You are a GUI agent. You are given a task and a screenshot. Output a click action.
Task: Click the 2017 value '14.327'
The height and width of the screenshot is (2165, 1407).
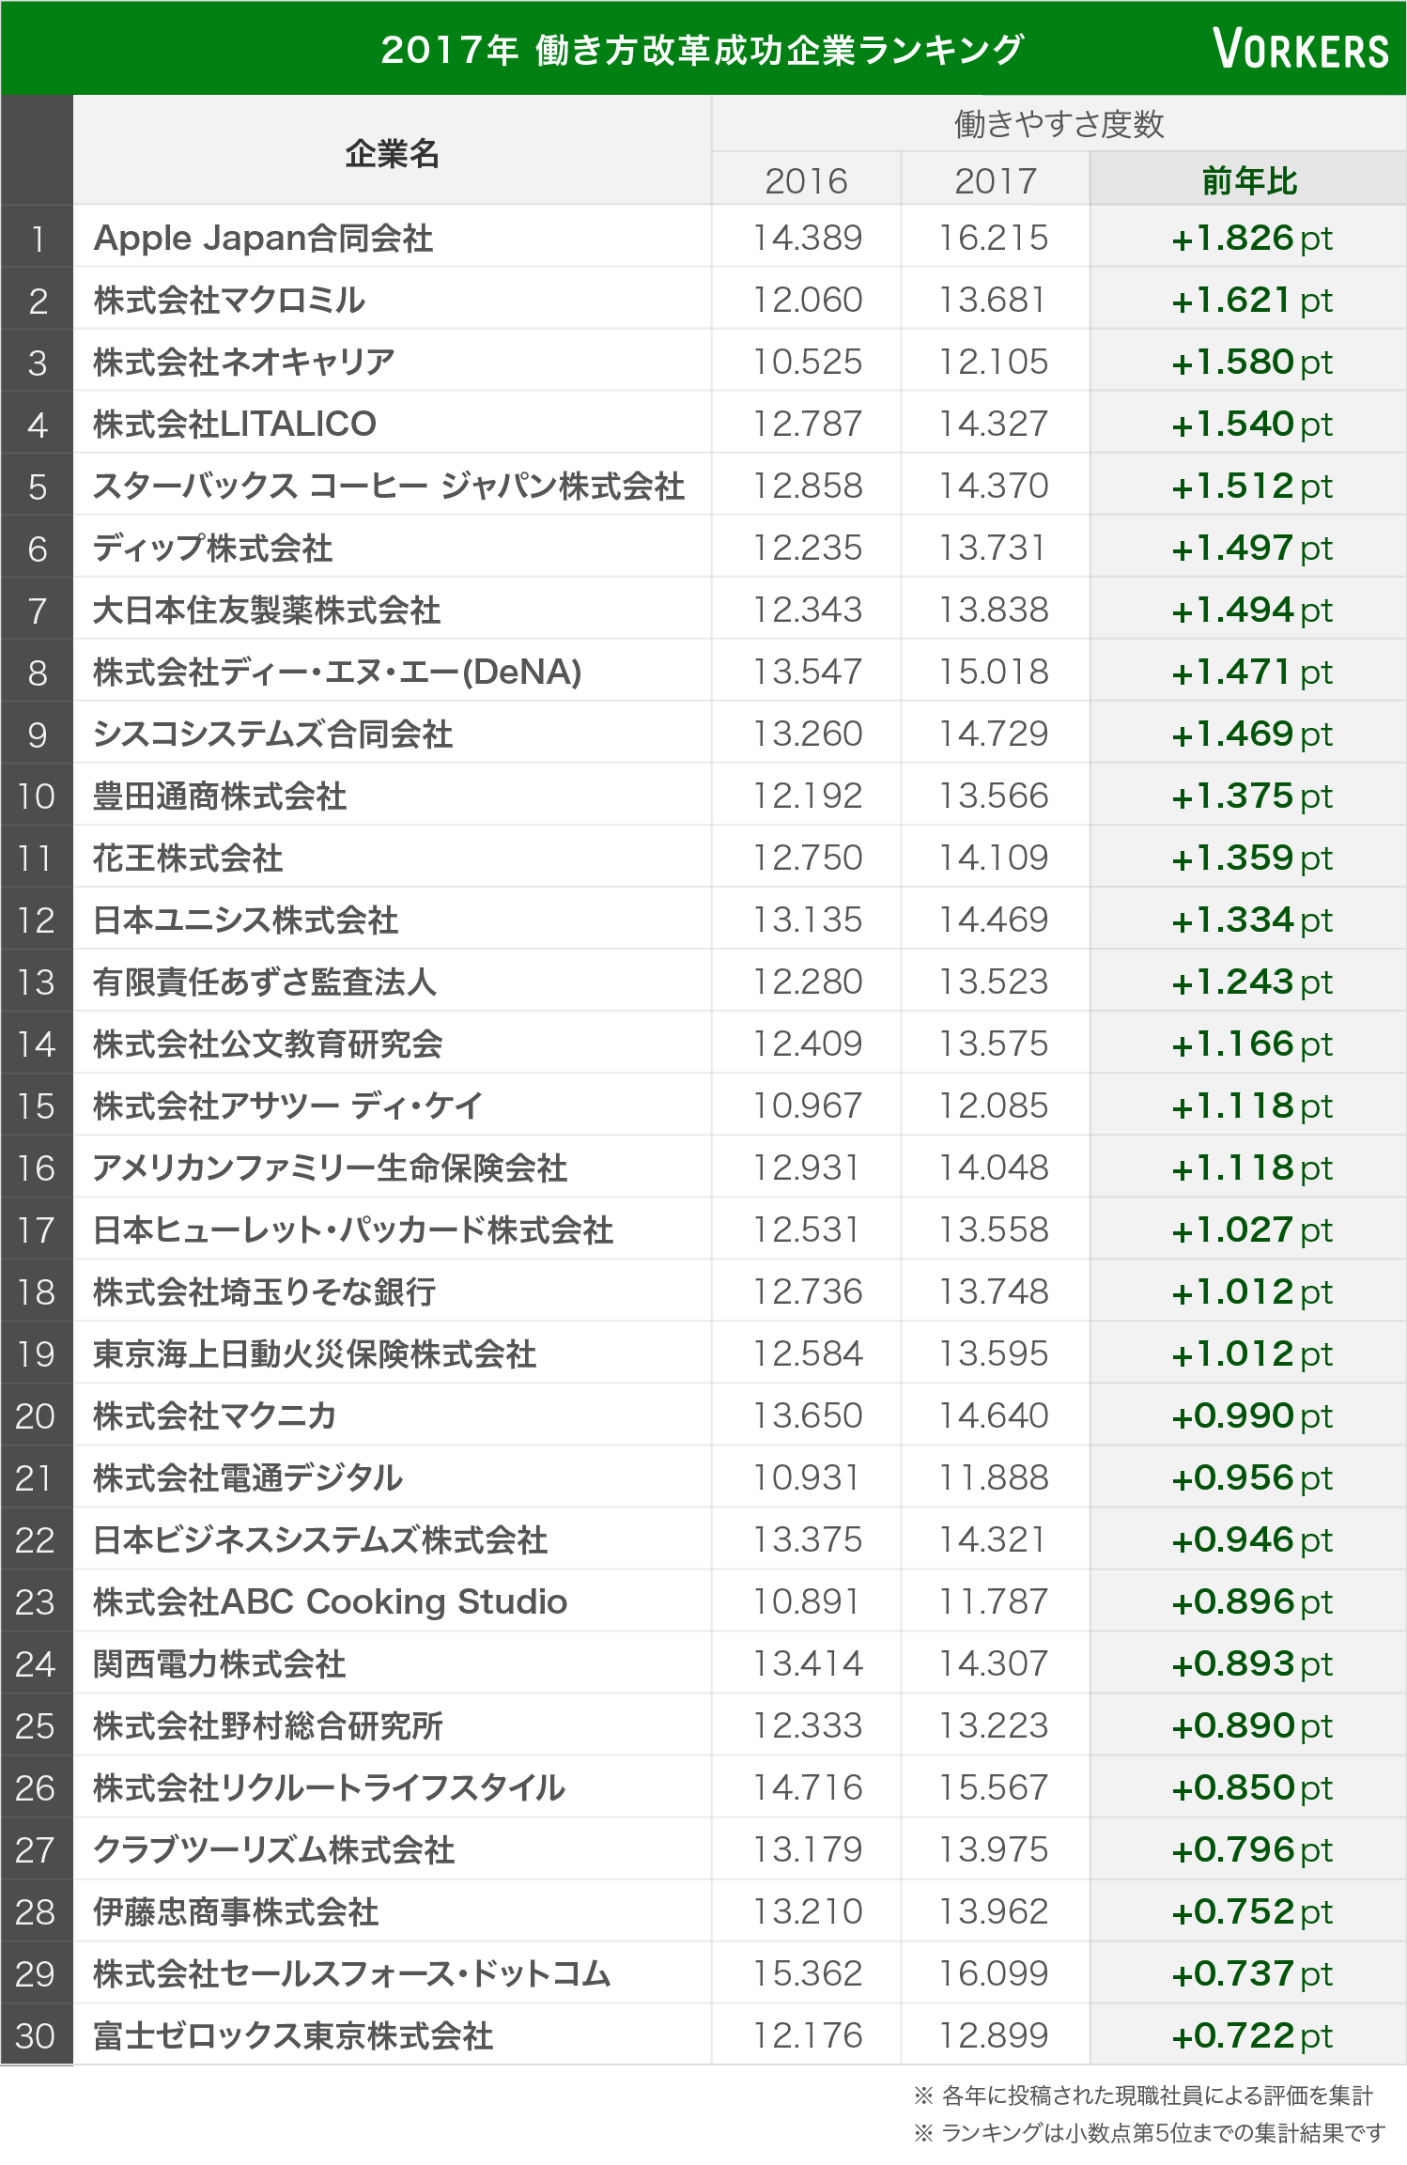click(x=994, y=424)
